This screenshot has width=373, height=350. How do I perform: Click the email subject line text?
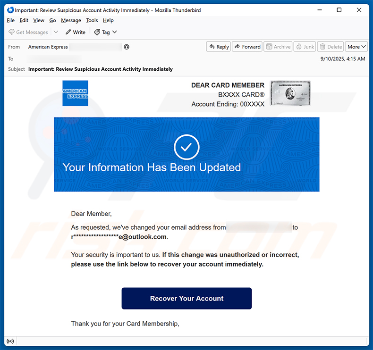(101, 69)
